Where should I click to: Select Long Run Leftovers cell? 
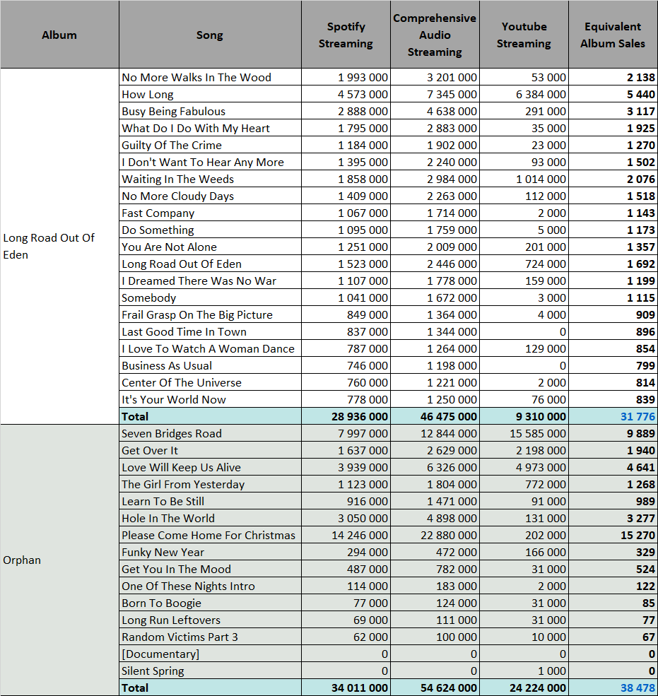[x=210, y=620]
